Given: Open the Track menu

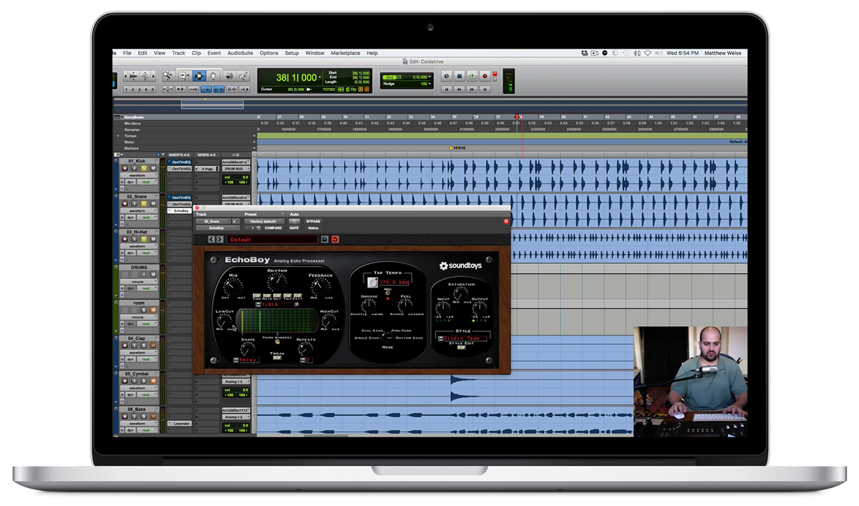Looking at the screenshot, I should coord(178,53).
